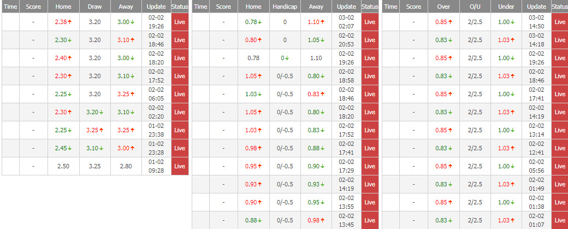Screen dimensions: 568x229
Task: Click Live button for 03-02 14:50 update
Action: [559, 22]
